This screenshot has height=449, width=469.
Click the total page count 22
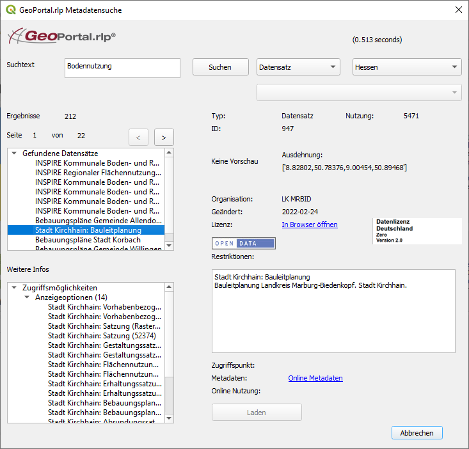coord(81,136)
